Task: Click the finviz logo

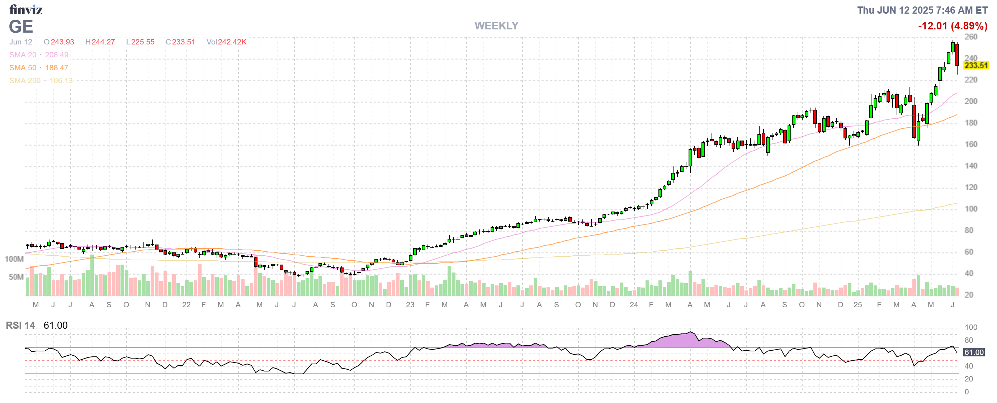Action: (26, 10)
